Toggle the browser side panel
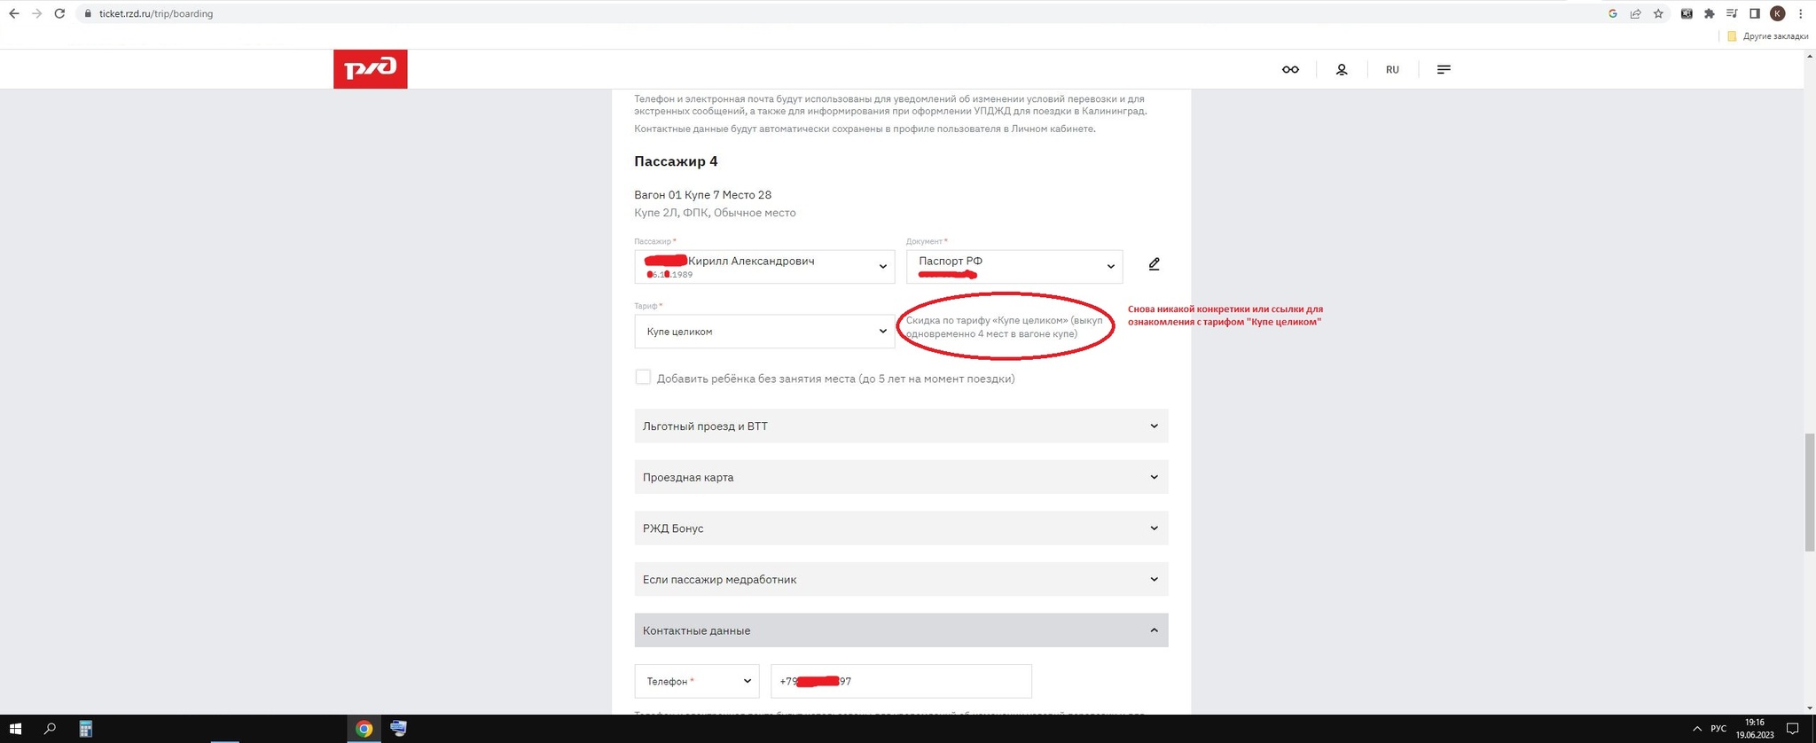Screen dimensions: 1816x743 pos(1755,13)
